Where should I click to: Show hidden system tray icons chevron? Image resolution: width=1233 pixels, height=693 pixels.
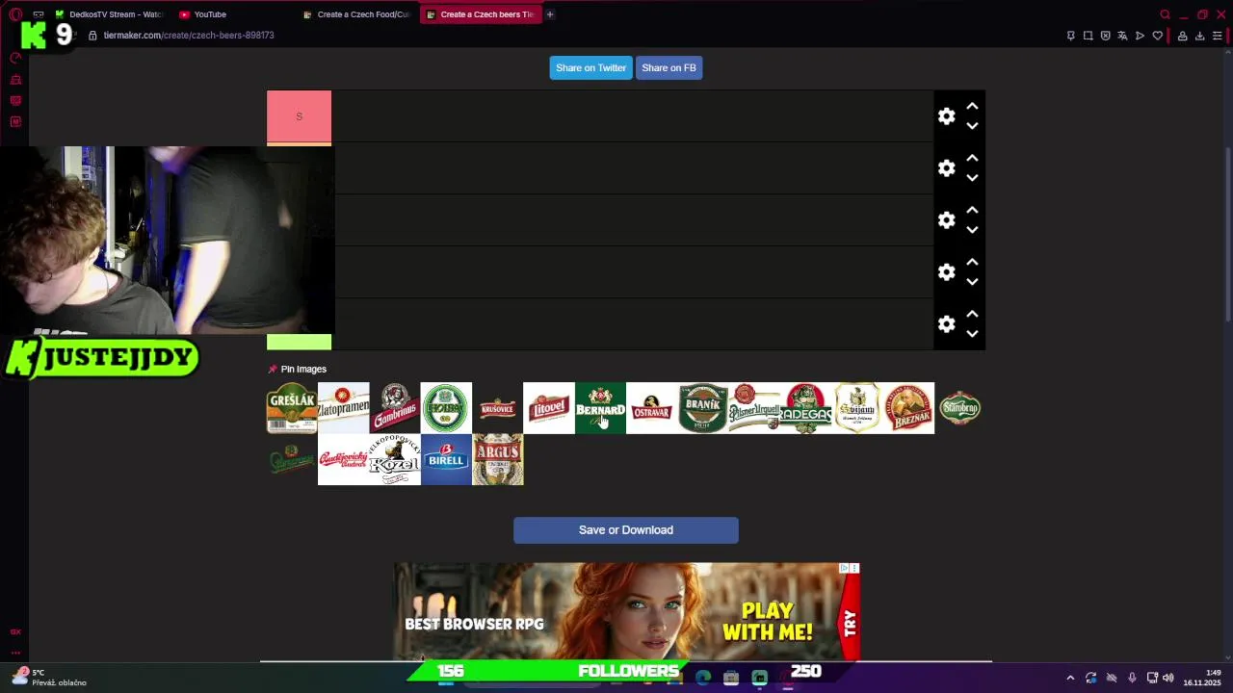[x=1069, y=678]
